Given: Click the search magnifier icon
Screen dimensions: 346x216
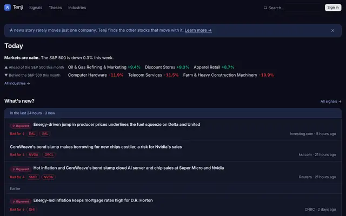Looking at the screenshot, I should point(265,8).
